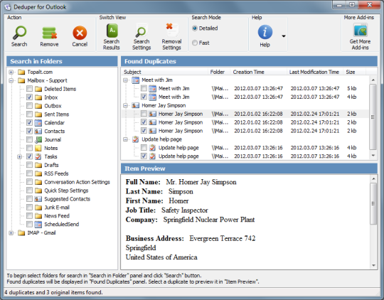Screen dimensions: 384x300
Task: Click the Tasks folder icon
Action: click(38, 156)
